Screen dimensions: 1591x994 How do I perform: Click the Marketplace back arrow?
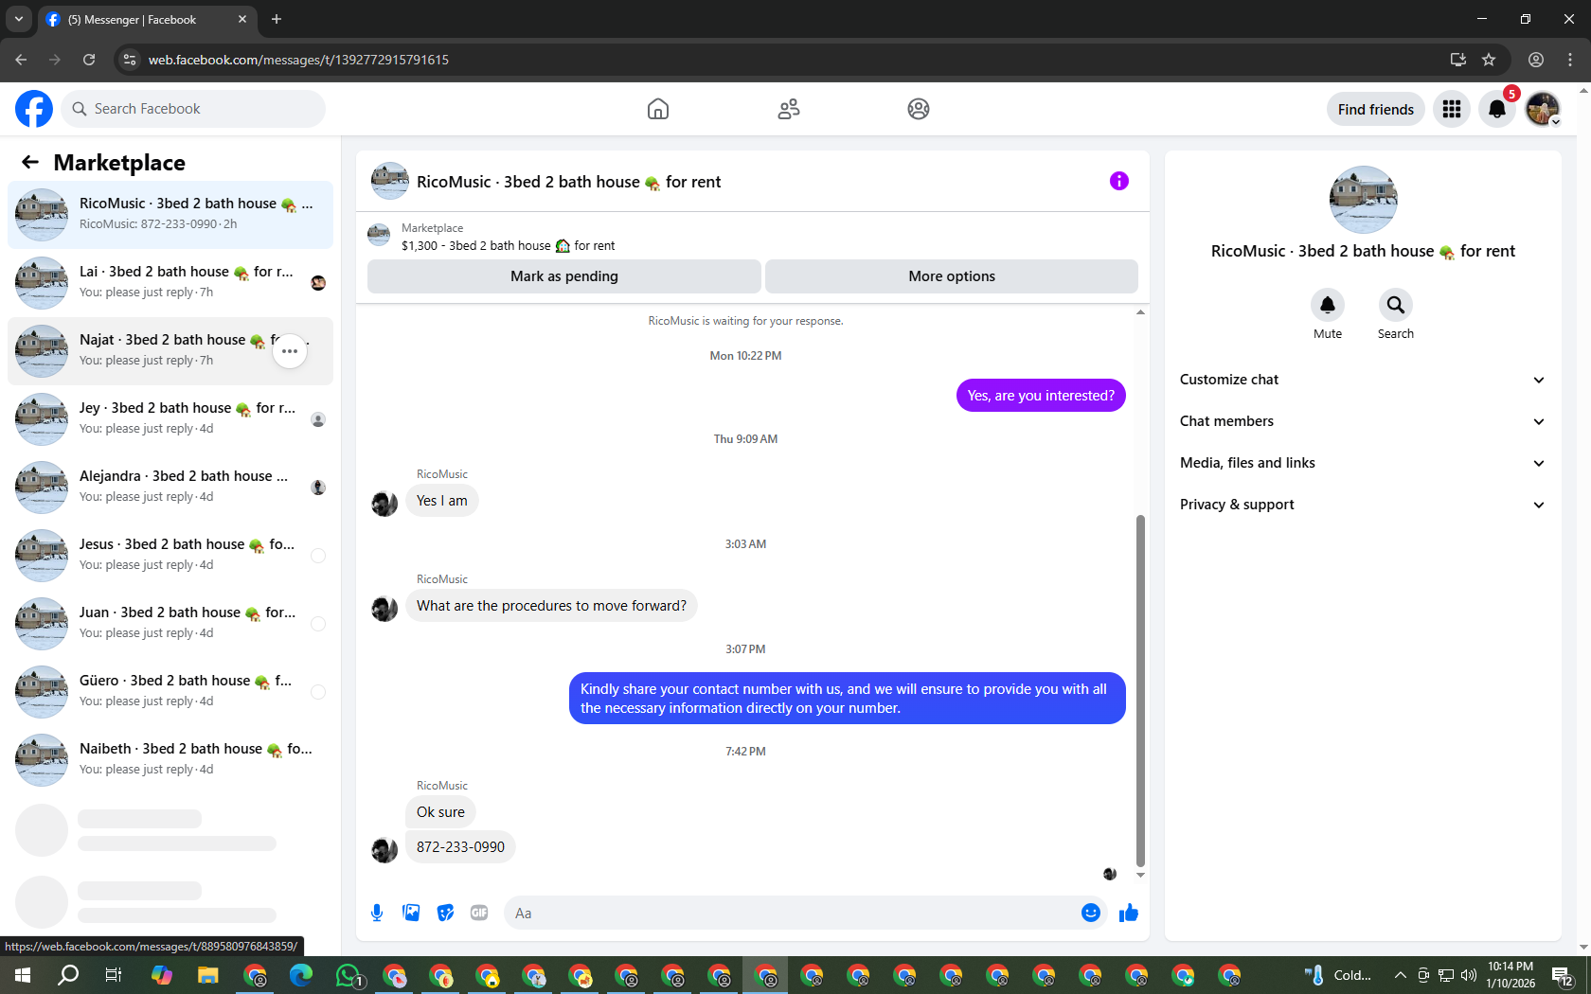[x=30, y=162]
